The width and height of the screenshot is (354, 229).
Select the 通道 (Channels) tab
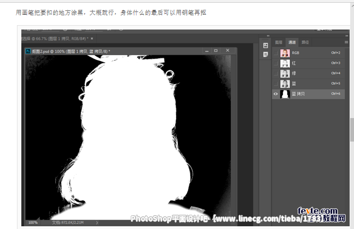[x=292, y=42]
